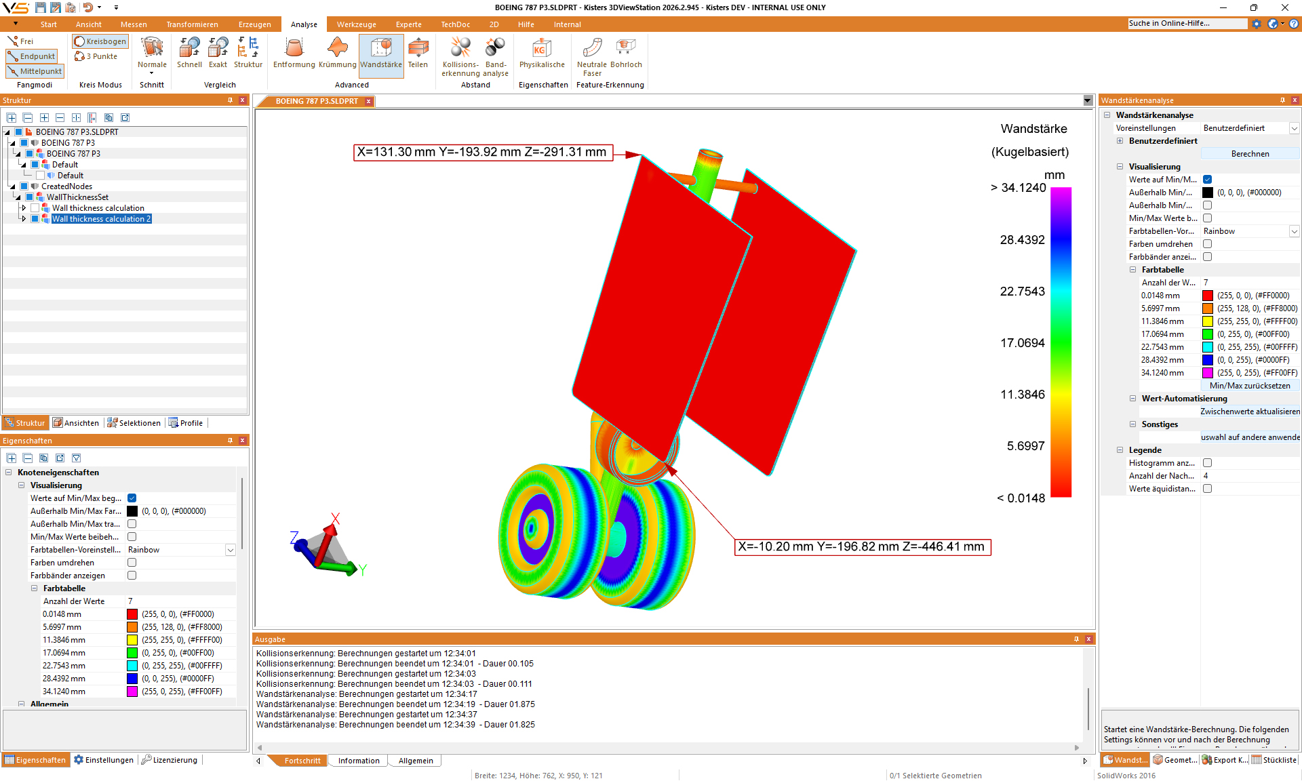
Task: Switch to the Werkzeuge ribbon tab
Action: click(356, 24)
